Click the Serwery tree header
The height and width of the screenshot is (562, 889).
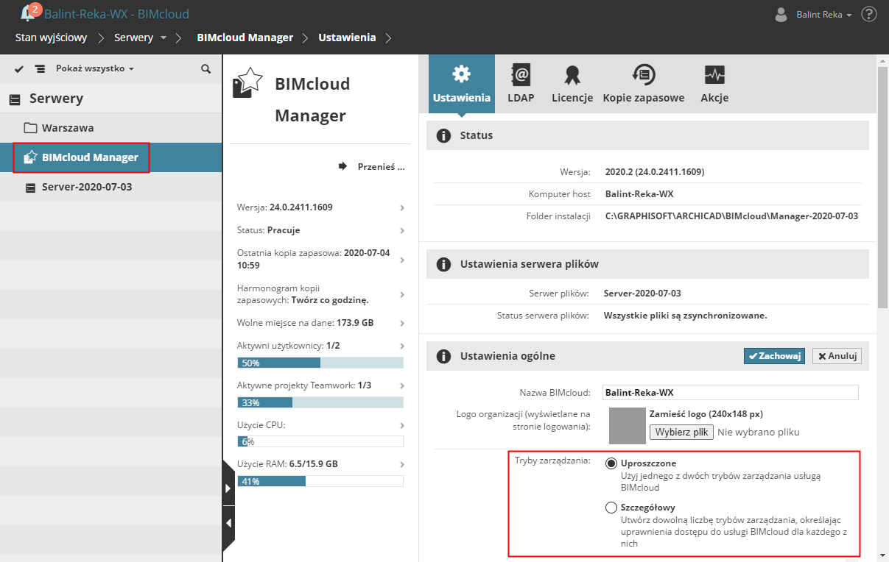click(110, 98)
